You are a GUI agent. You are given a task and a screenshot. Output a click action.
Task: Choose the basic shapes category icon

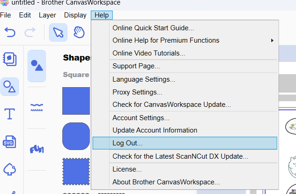click(37, 66)
